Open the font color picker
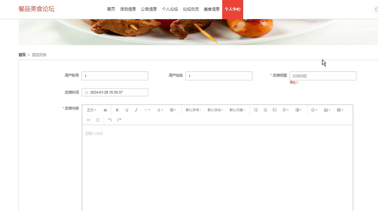The width and height of the screenshot is (378, 211). [x=160, y=110]
